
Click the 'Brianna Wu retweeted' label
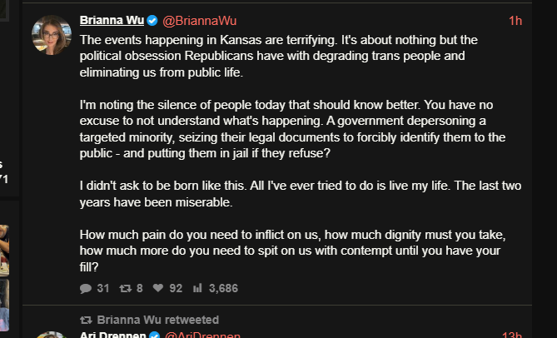[157, 320]
